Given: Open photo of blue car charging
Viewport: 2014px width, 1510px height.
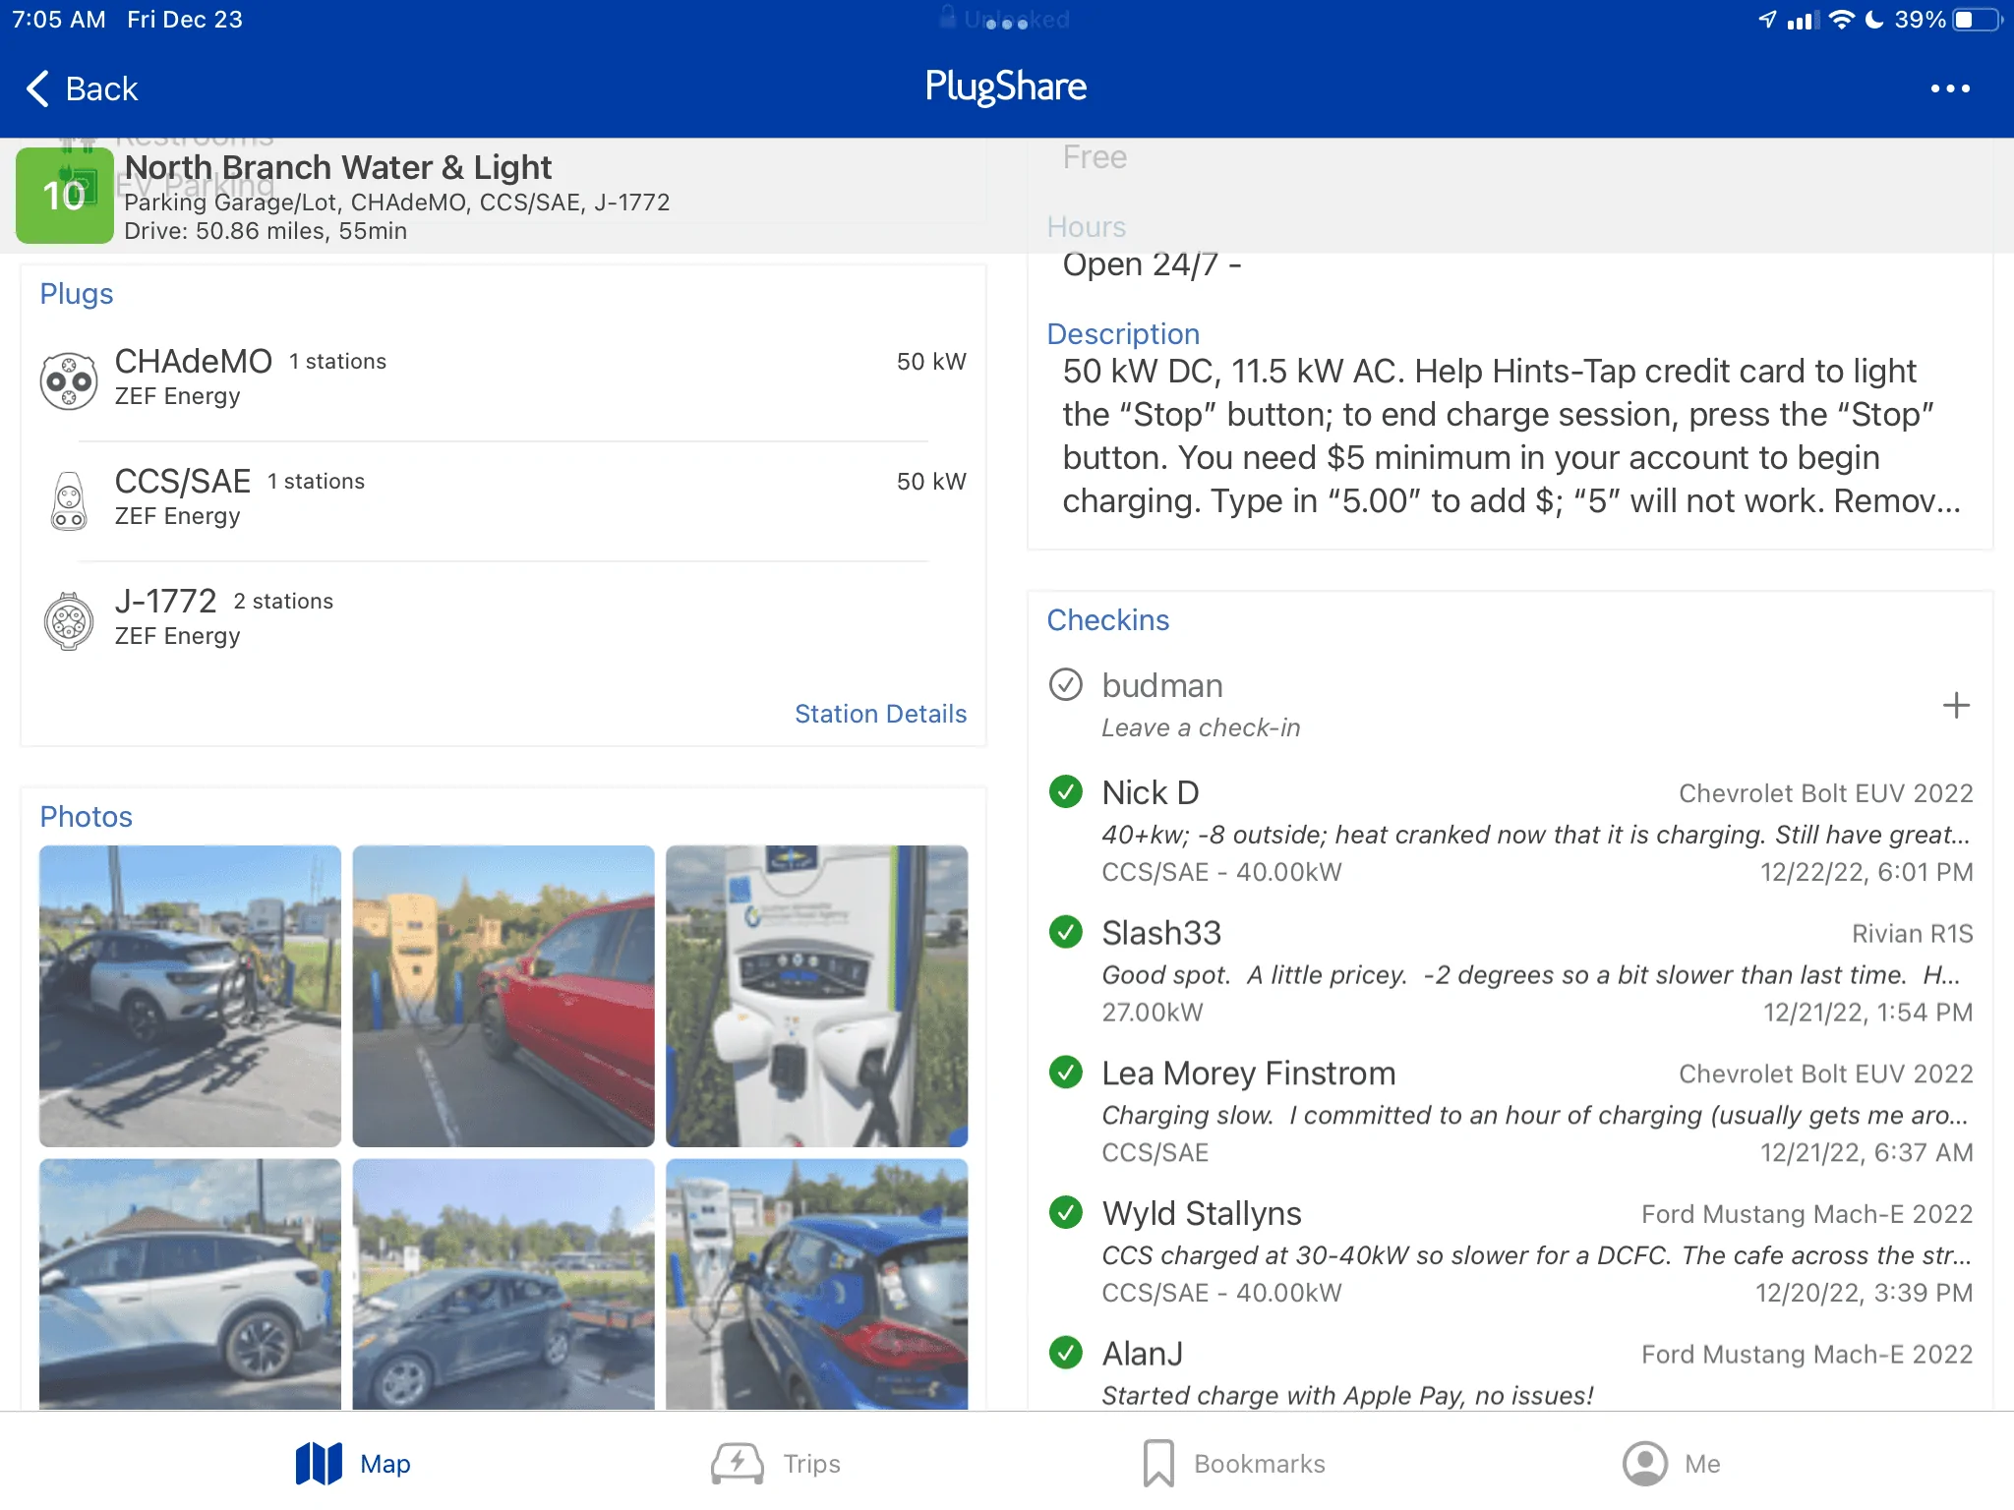Looking at the screenshot, I should [816, 1284].
